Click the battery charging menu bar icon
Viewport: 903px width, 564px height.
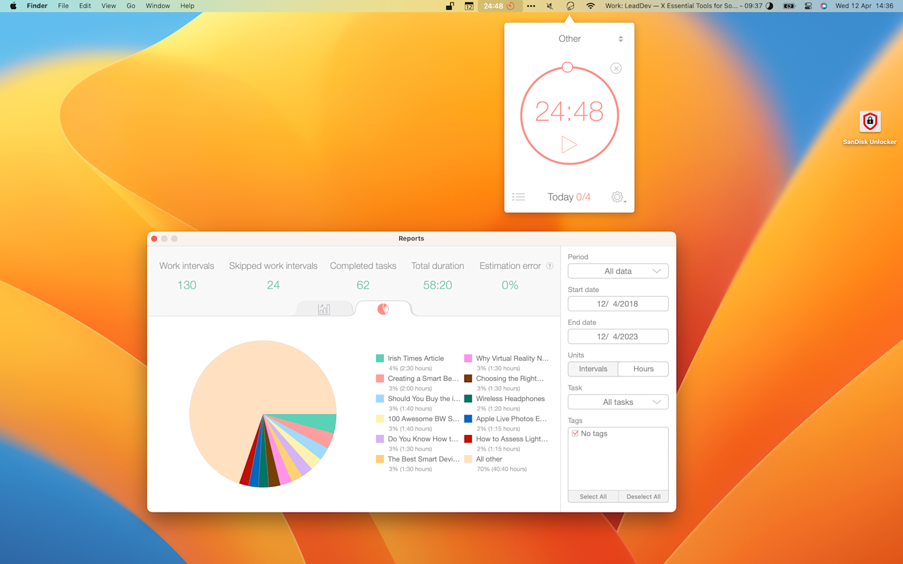click(789, 6)
